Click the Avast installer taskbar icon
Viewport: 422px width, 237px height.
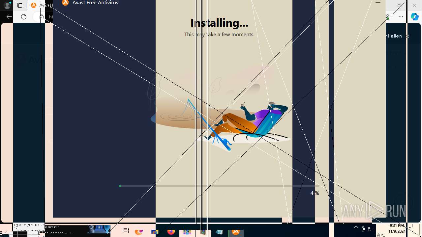click(x=235, y=232)
